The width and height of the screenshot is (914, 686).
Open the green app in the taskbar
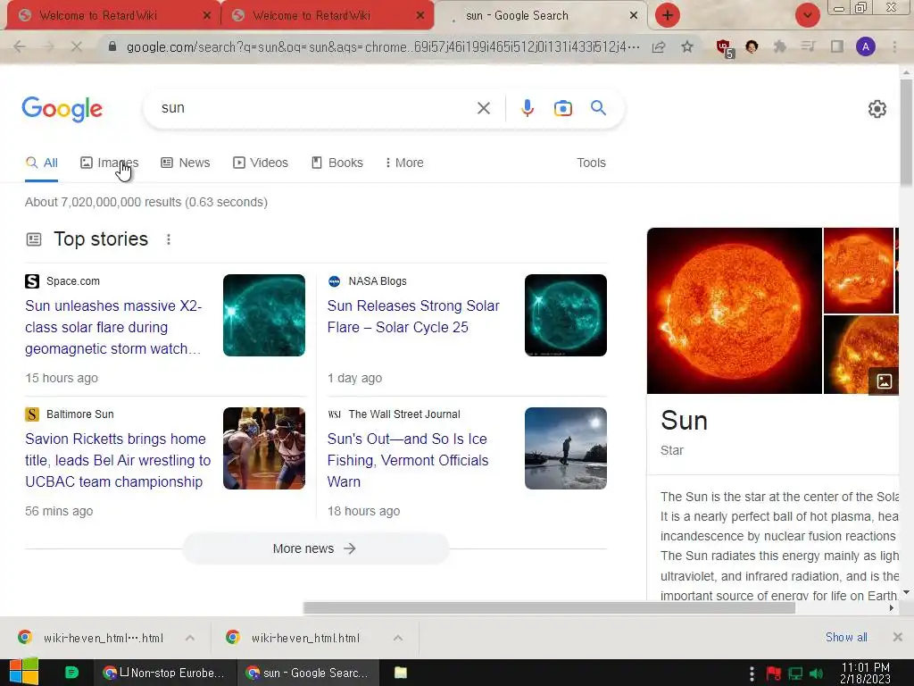71,673
